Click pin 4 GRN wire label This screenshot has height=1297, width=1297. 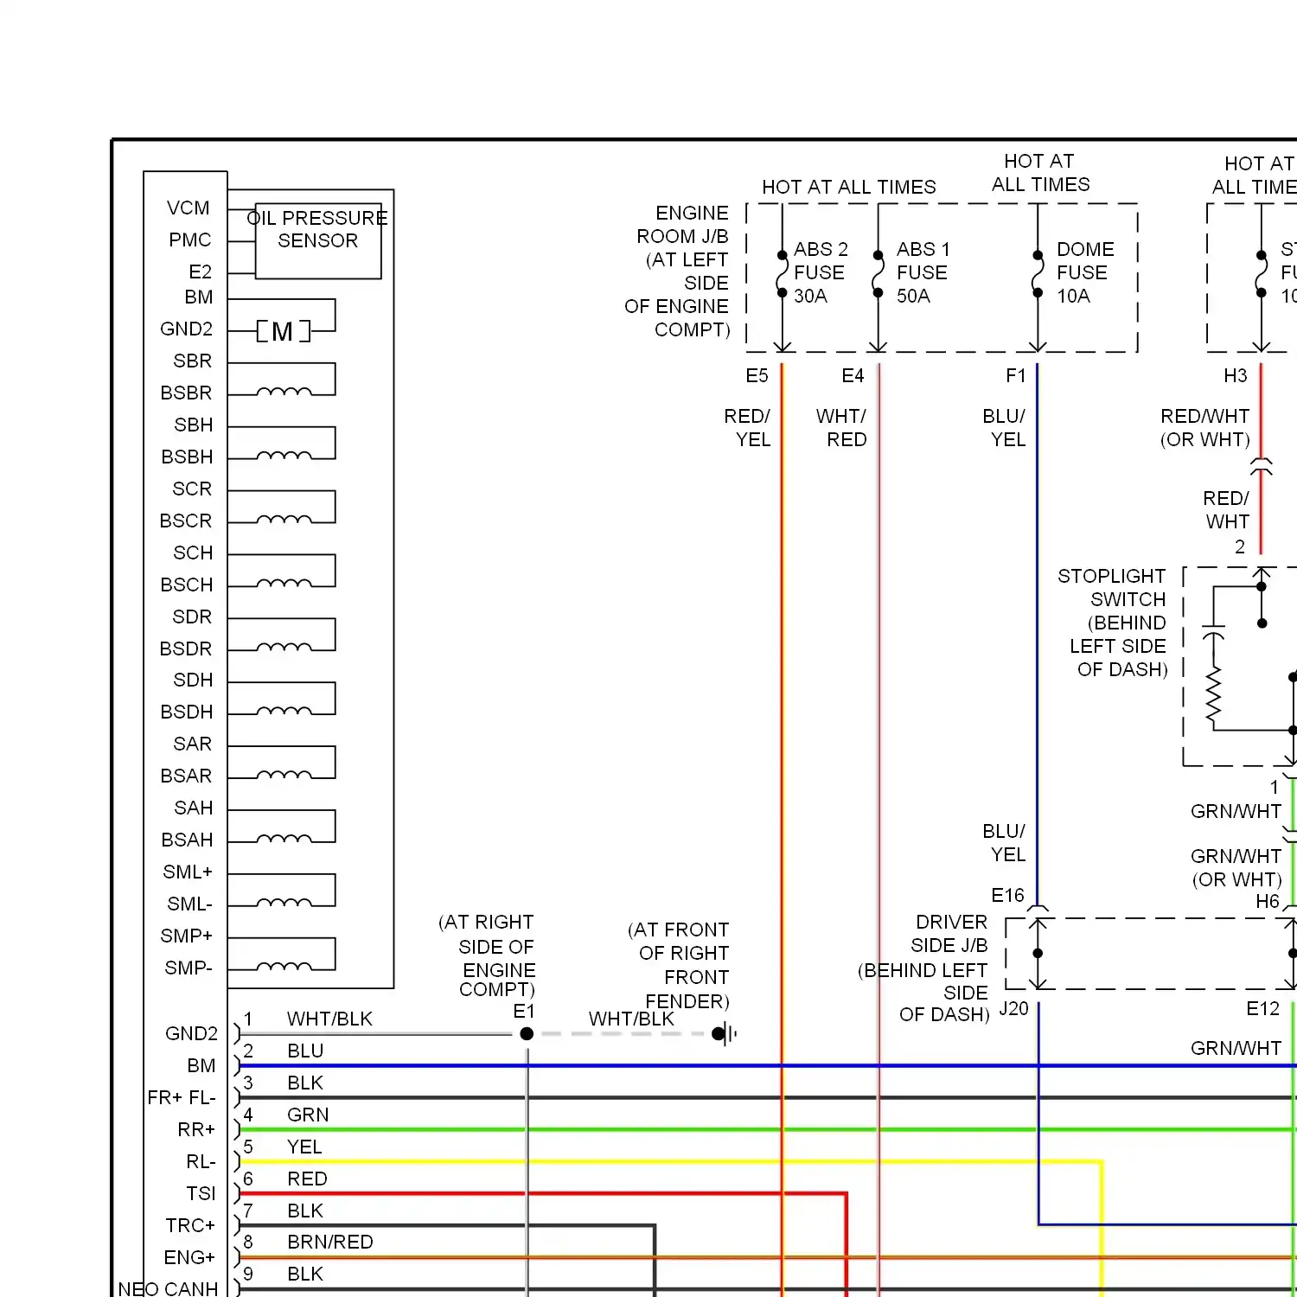pos(308,1115)
